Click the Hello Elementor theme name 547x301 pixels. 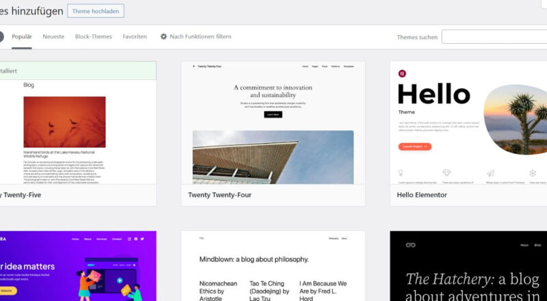click(x=422, y=195)
